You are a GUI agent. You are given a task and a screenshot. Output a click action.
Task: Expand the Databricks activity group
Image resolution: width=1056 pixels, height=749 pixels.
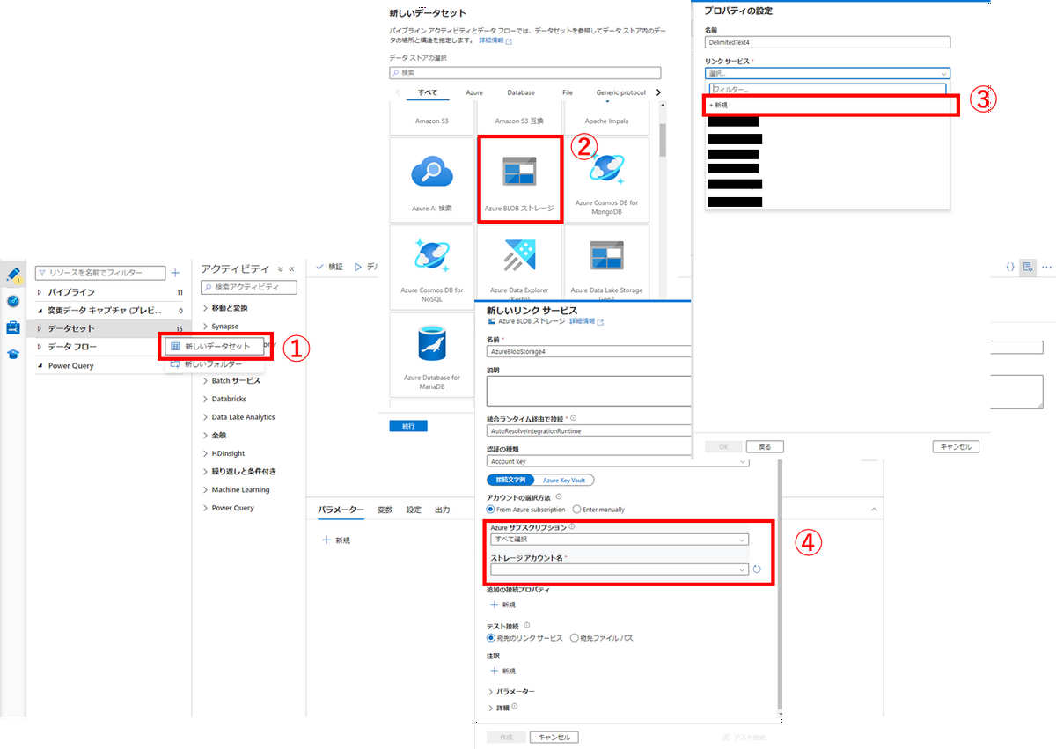click(206, 399)
